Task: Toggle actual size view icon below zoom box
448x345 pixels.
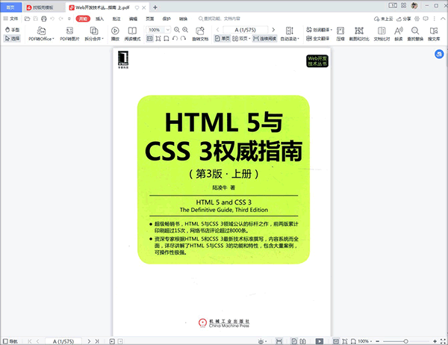Action: 150,38
